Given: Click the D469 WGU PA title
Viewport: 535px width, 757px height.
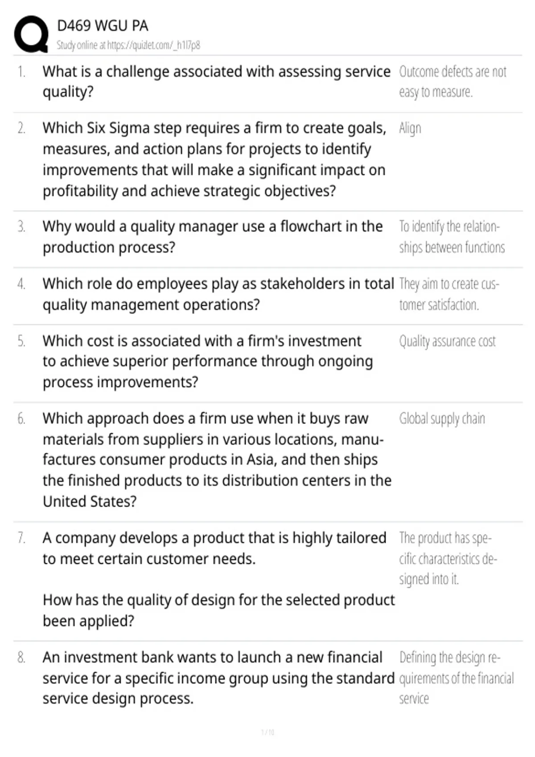Looking at the screenshot, I should pos(103,26).
